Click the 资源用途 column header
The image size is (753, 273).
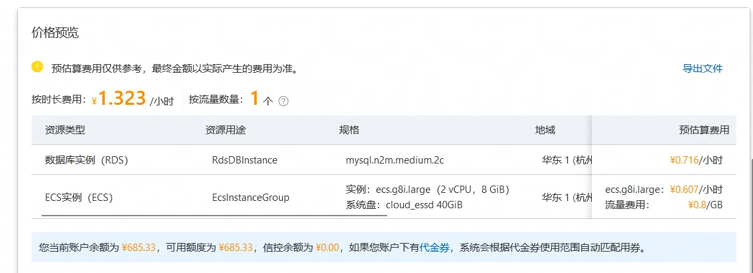225,130
